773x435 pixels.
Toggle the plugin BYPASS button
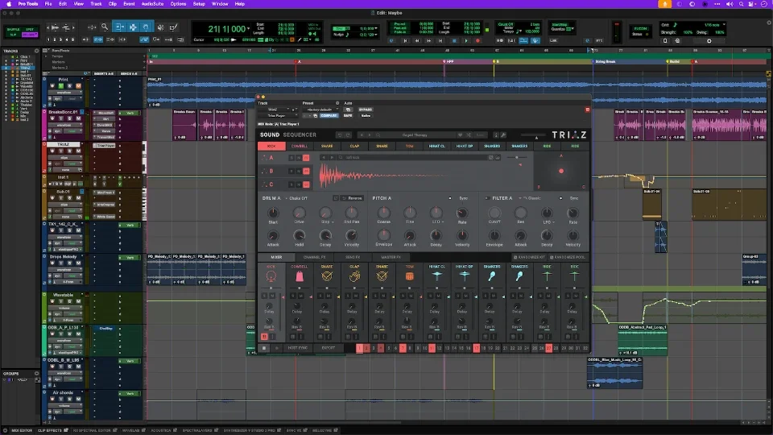click(366, 109)
